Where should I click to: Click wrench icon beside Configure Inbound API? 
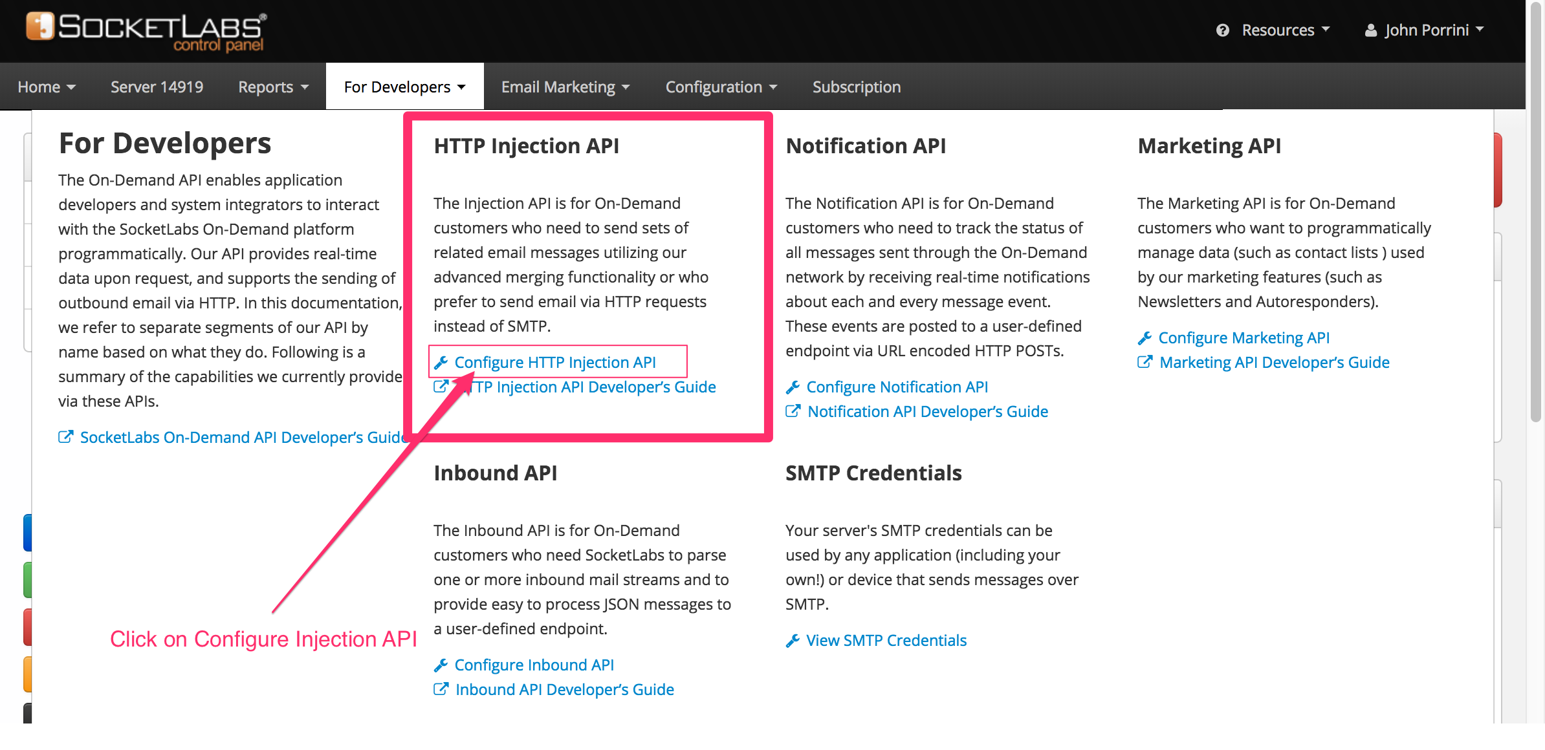pos(441,665)
